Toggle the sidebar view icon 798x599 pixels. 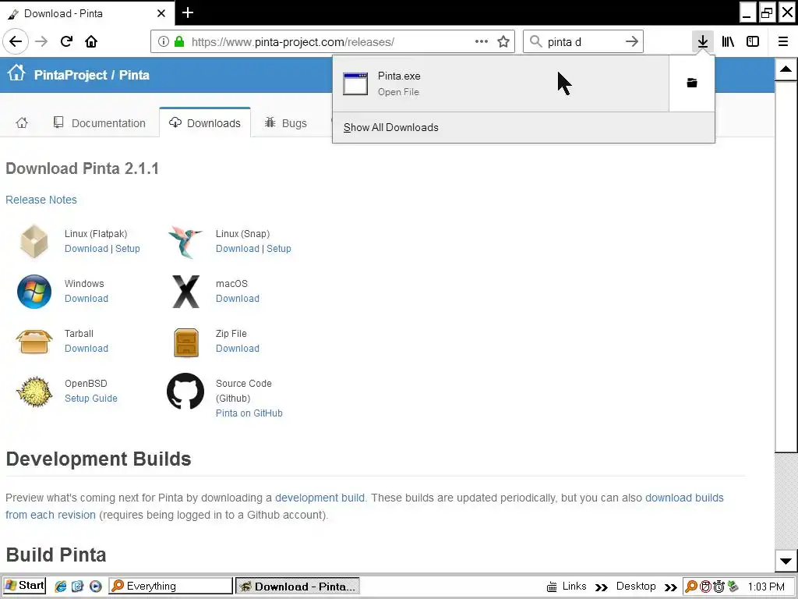[x=753, y=41]
